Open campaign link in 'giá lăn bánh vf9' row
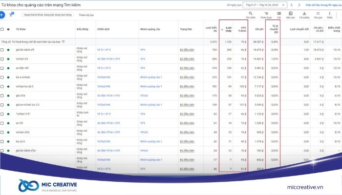Viewport: 342px width, 195px height. [x=104, y=50]
